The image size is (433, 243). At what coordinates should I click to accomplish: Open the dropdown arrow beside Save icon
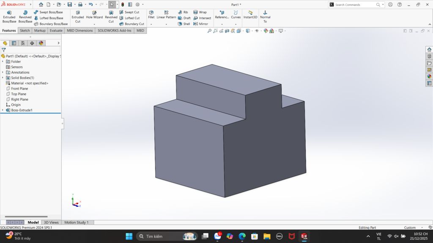74,4
